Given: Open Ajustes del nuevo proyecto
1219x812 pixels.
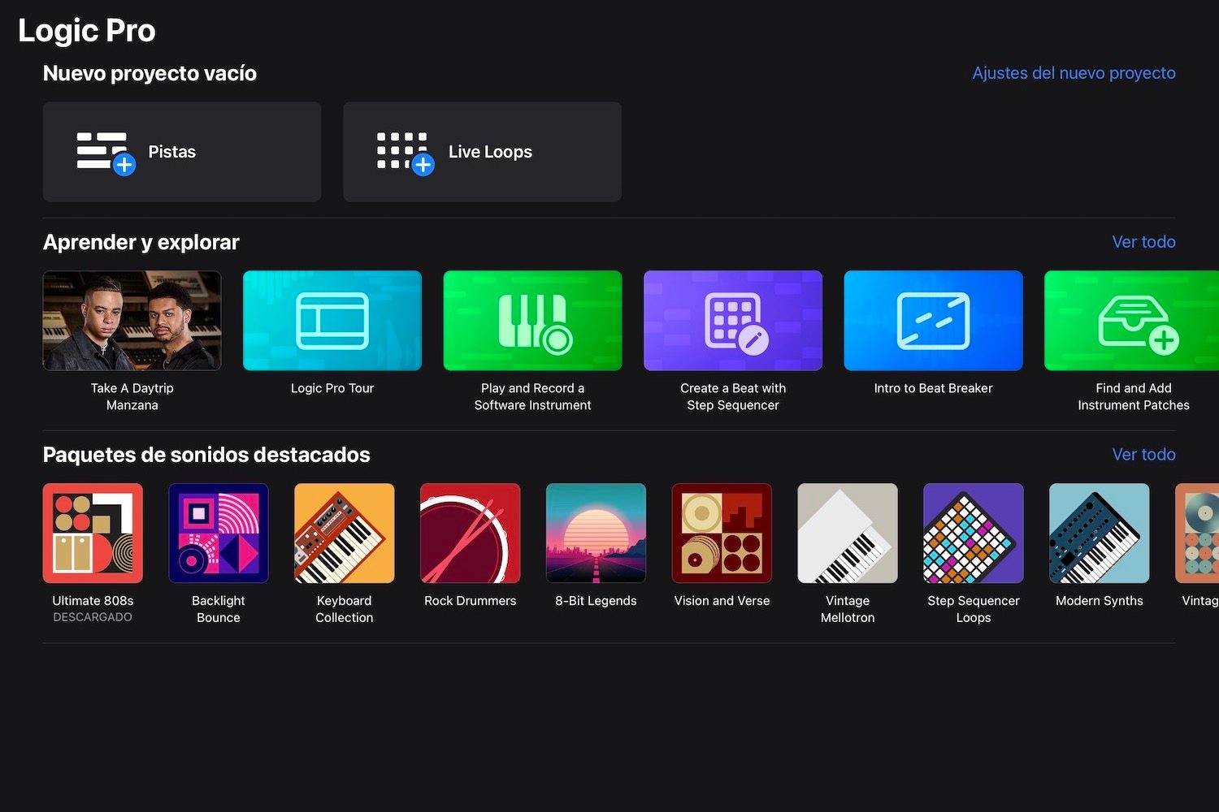Looking at the screenshot, I should (1074, 73).
